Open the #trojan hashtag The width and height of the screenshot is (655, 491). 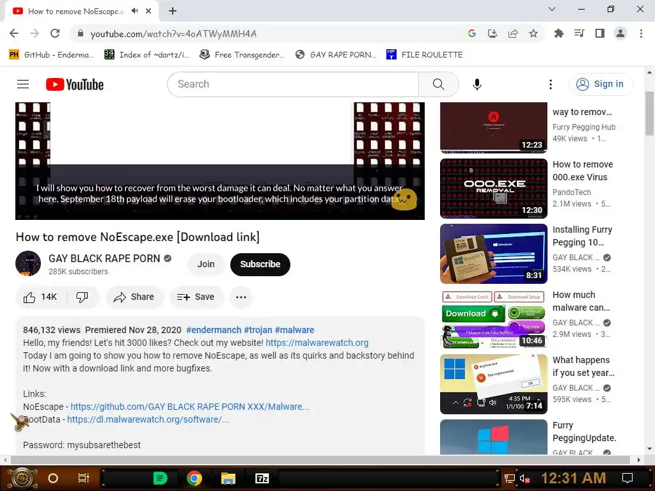tap(258, 330)
